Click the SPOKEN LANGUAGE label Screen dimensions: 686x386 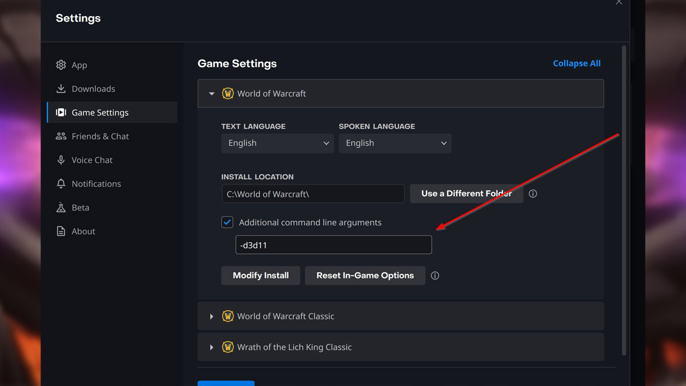click(x=377, y=126)
